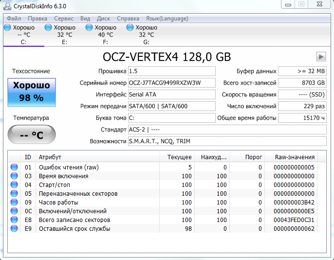The image size is (334, 260).
Task: Click the drive letter field C:
Action: pyautogui.click(x=172, y=118)
